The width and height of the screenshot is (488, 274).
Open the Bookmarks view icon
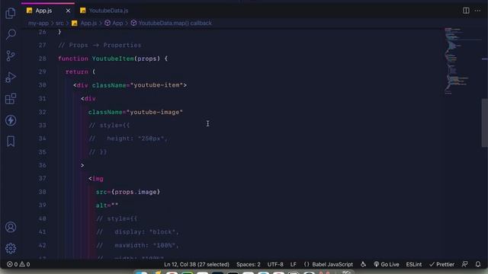pyautogui.click(x=11, y=142)
